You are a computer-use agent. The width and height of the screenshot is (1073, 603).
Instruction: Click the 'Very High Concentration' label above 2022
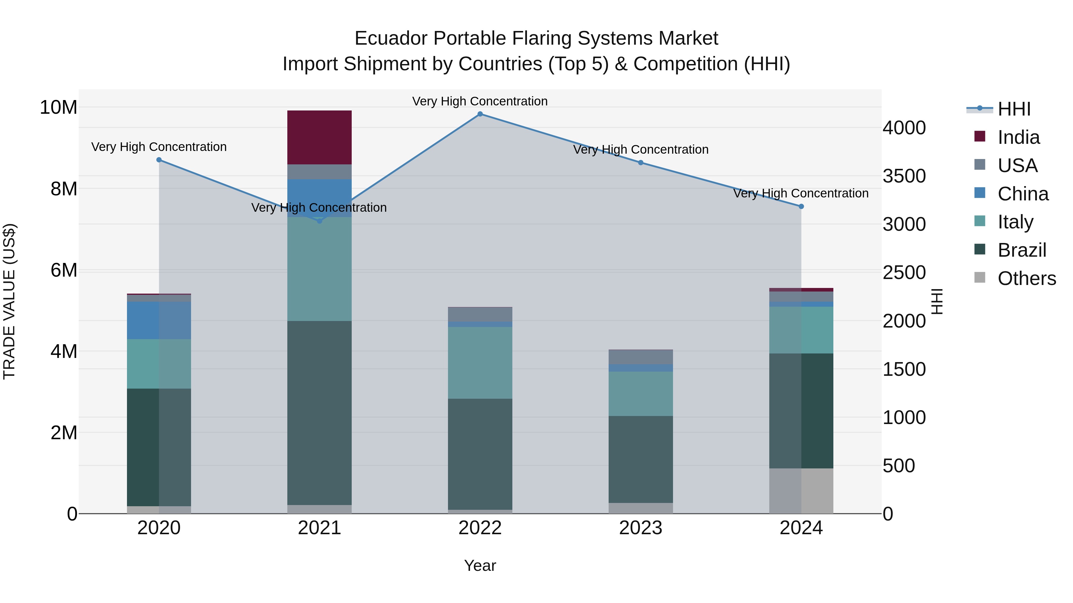pyautogui.click(x=480, y=101)
